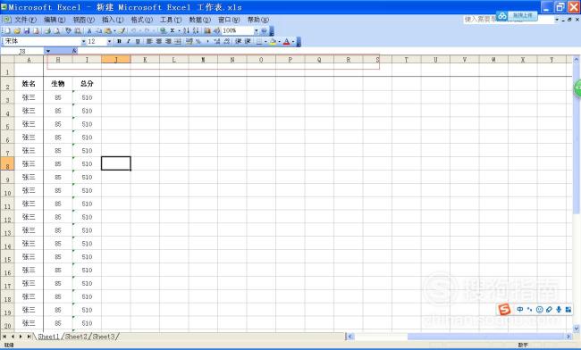Paste using the clipboard icon
Screen dimensions: 581x350
(108, 30)
